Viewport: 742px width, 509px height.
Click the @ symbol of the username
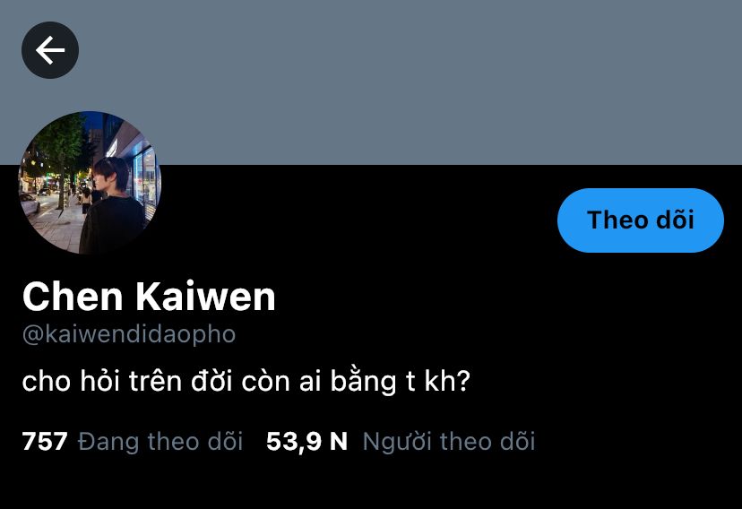33,335
